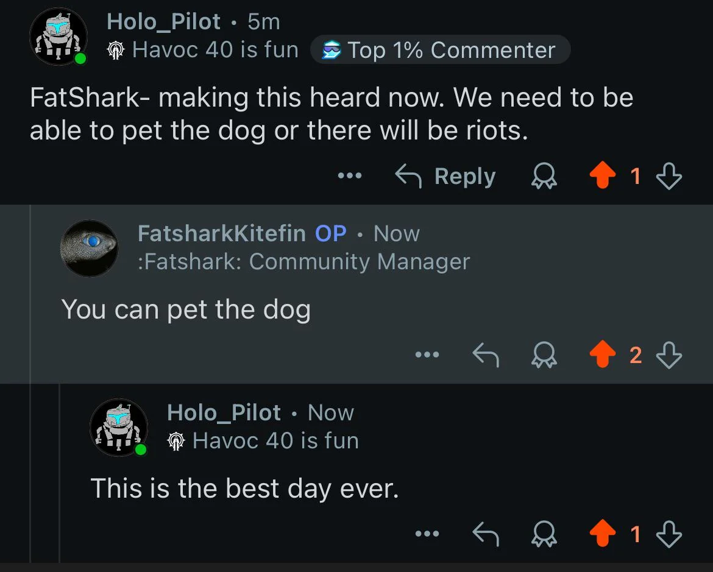This screenshot has height=572, width=713.
Task: Upvote FatsharkKitefin's 'You can pet the dog' reply
Action: (x=604, y=355)
